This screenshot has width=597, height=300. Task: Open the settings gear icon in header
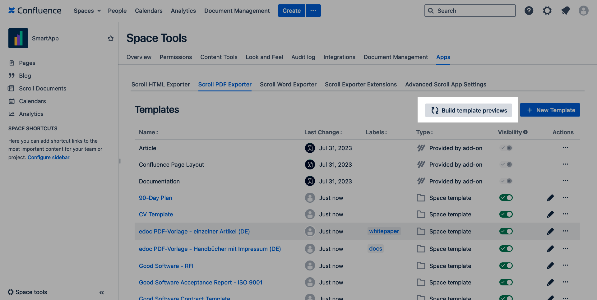(547, 11)
